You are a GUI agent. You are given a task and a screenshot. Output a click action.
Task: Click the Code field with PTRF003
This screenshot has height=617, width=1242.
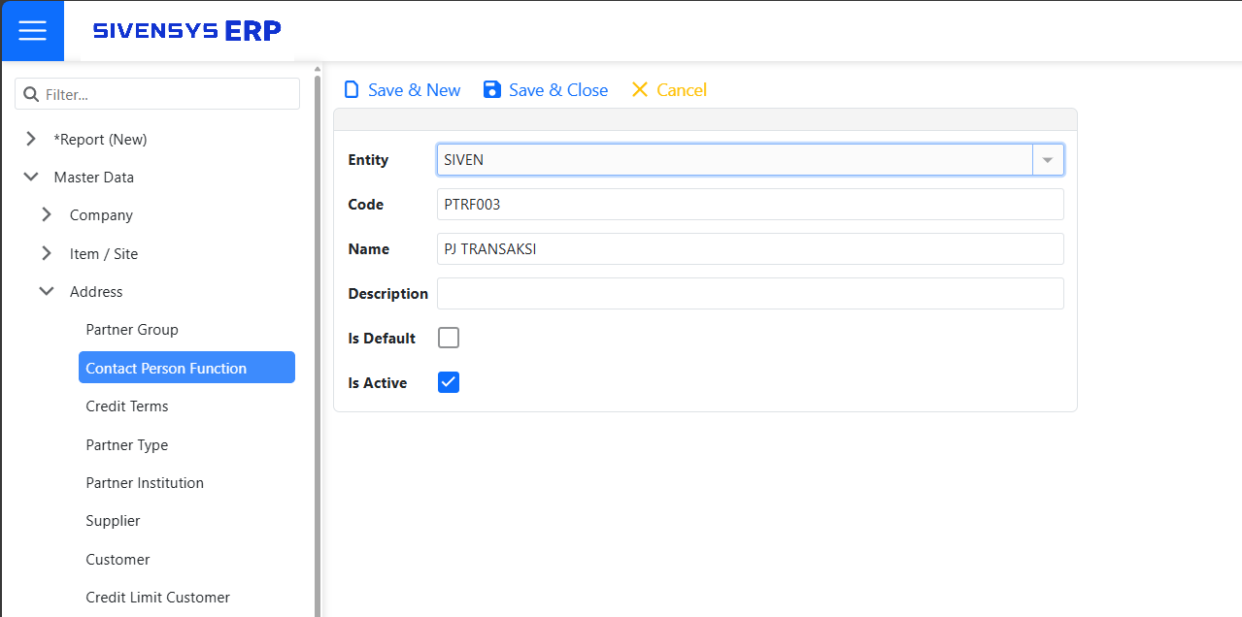(x=751, y=205)
